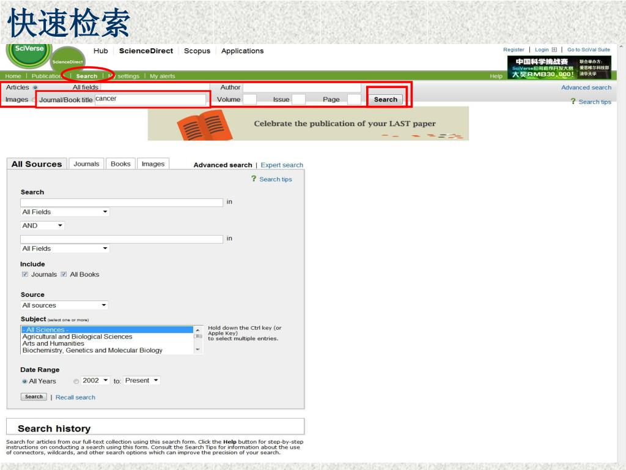This screenshot has height=470, width=626.
Task: Open Help in green navigation bar
Action: pos(496,76)
